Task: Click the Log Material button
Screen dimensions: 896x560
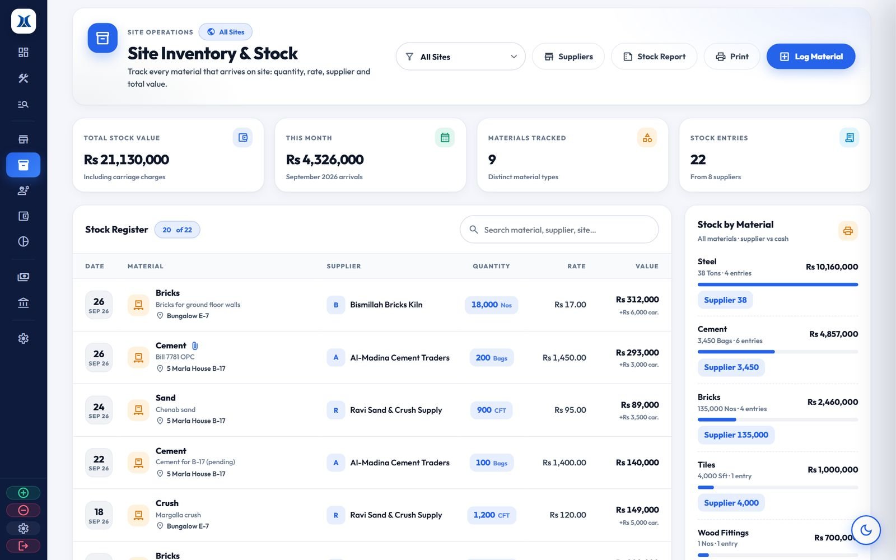Action: coord(811,57)
